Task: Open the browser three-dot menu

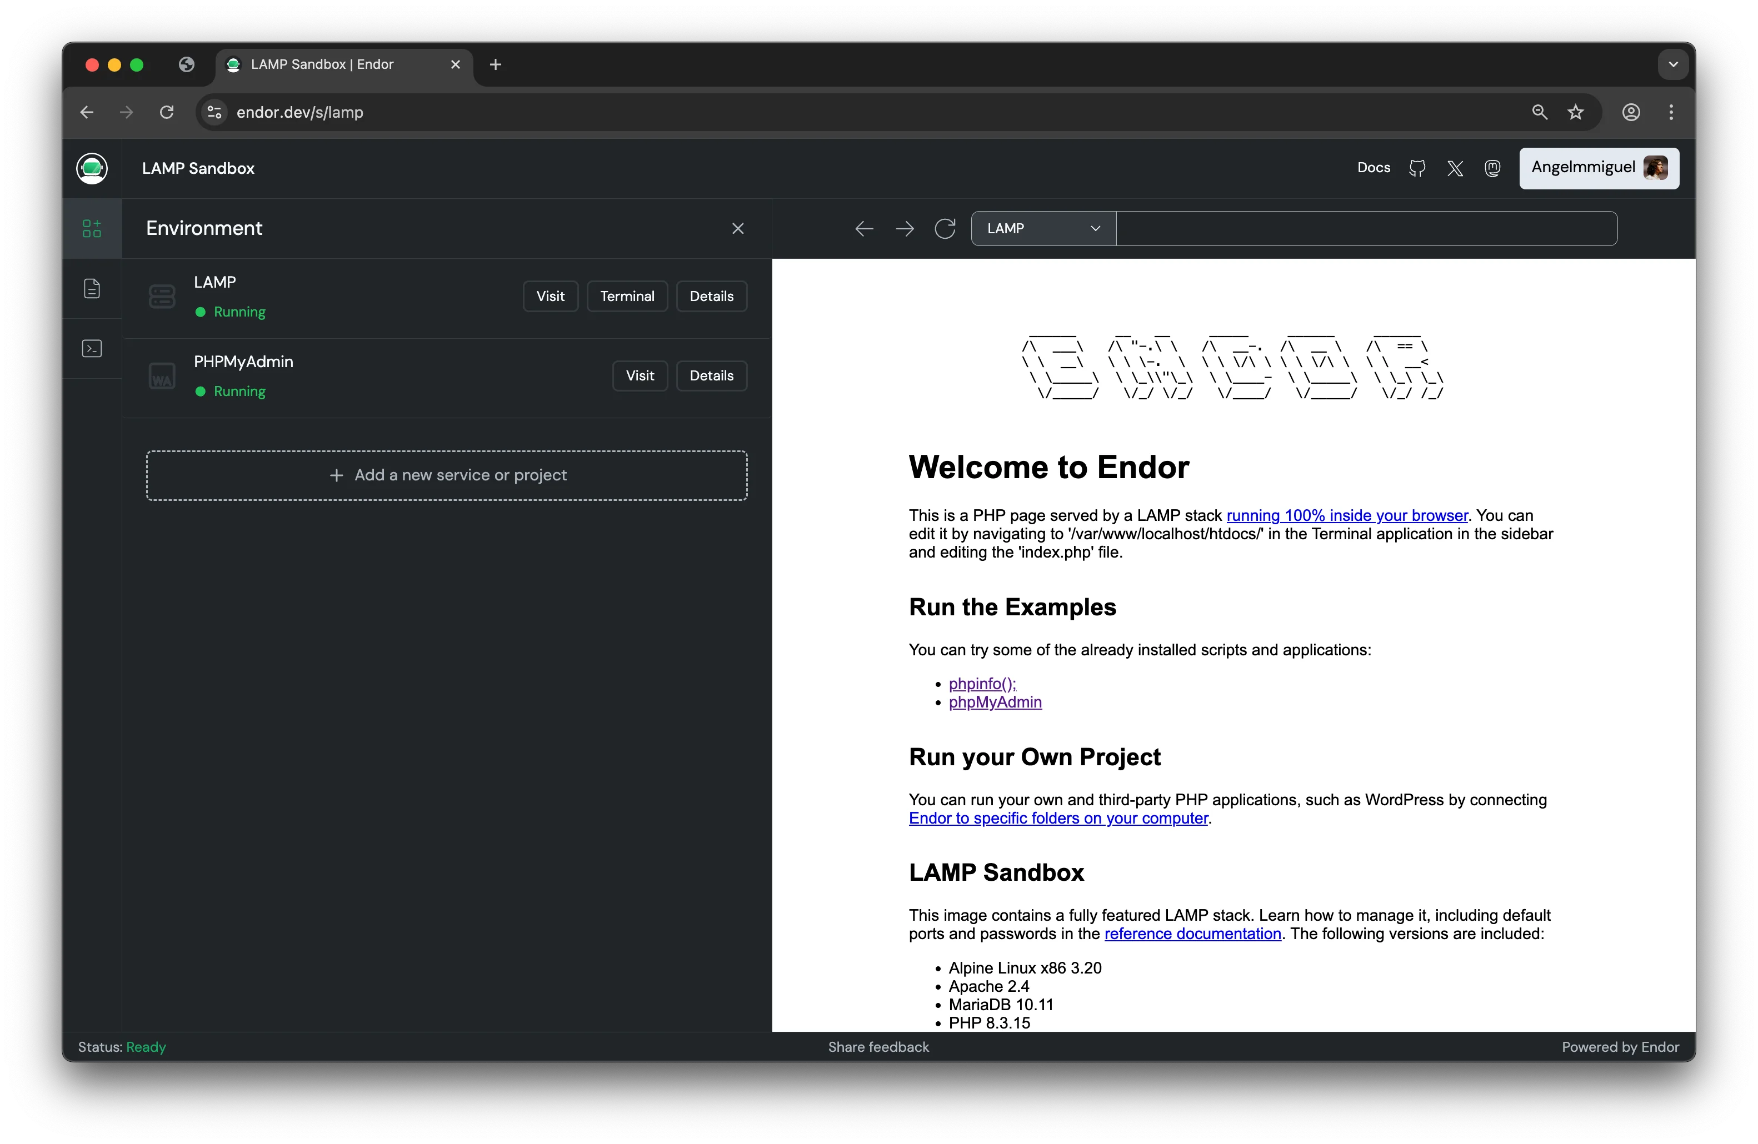Action: tap(1671, 112)
